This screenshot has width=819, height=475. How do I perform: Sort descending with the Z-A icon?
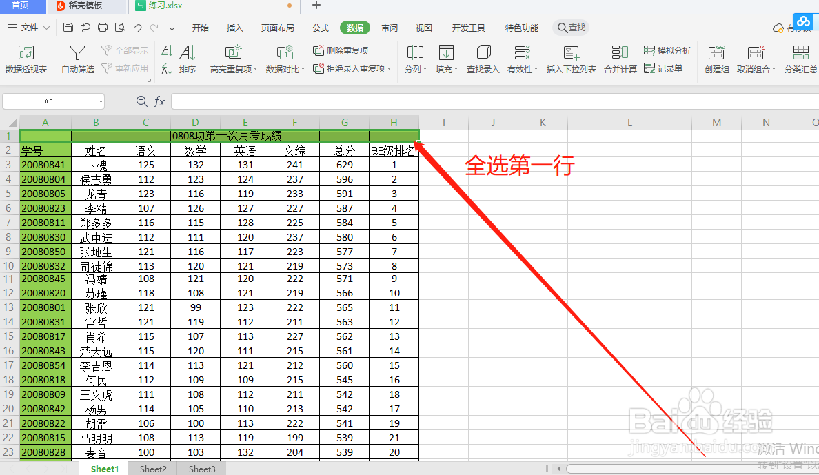coord(167,68)
